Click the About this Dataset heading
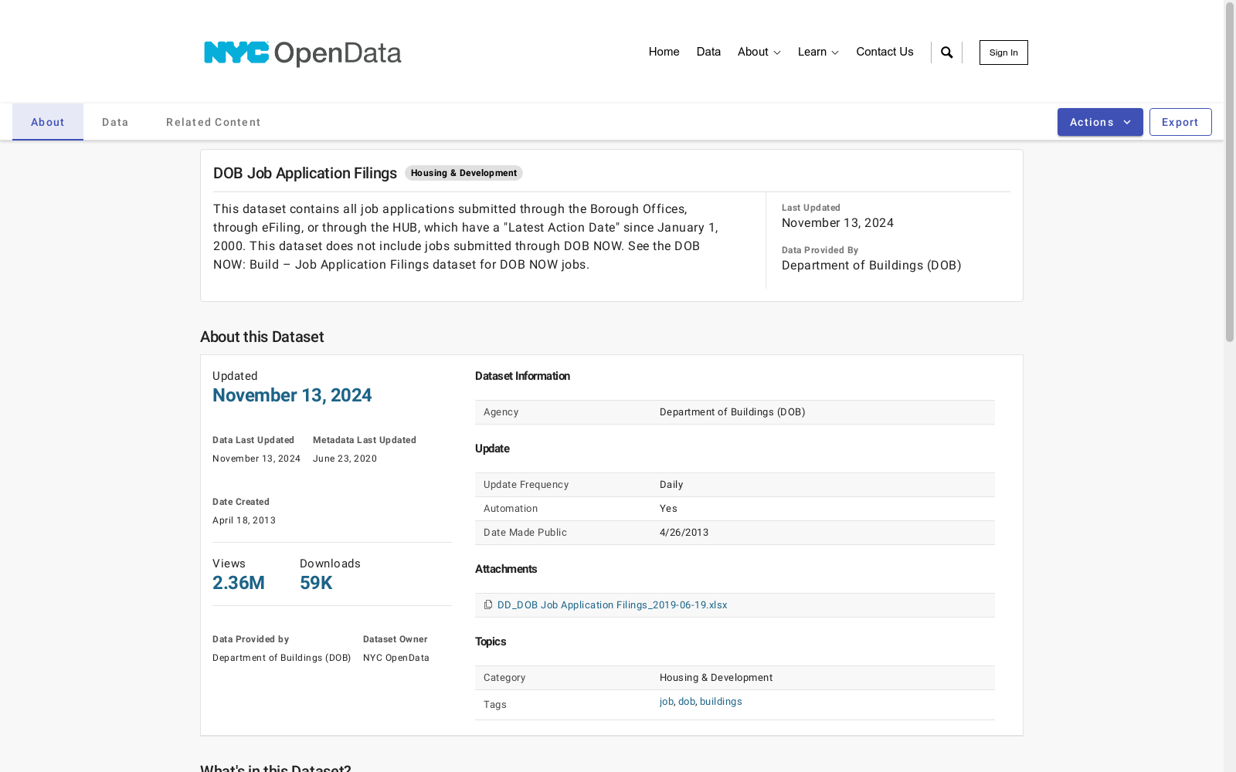 click(262, 337)
